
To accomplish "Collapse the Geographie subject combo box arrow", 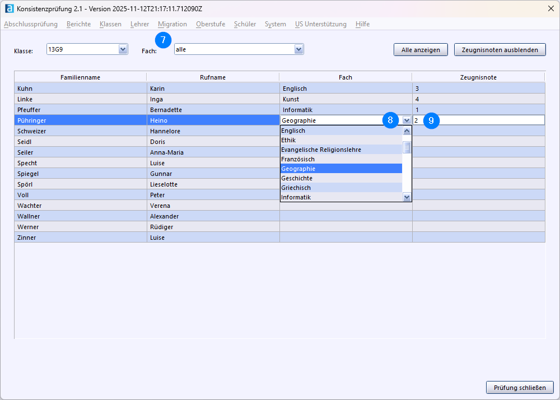I will 407,120.
